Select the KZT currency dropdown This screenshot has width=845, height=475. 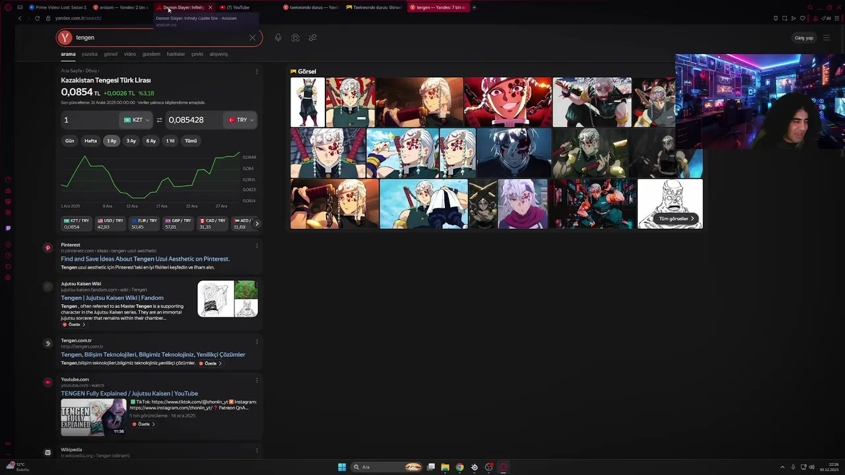tap(136, 120)
